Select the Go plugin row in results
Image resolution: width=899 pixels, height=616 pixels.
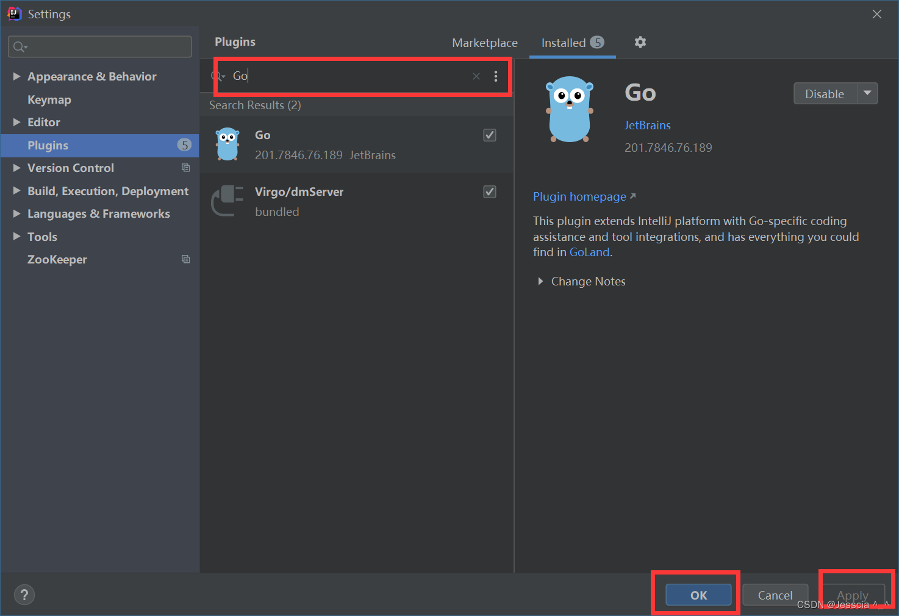pyautogui.click(x=357, y=145)
